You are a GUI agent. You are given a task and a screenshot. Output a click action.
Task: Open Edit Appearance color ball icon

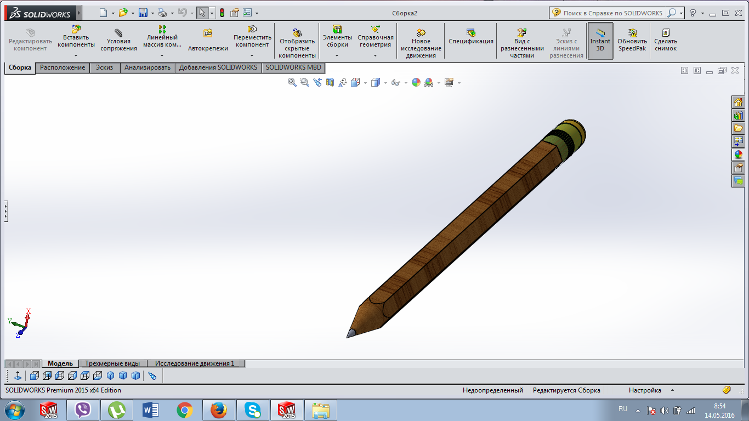416,82
